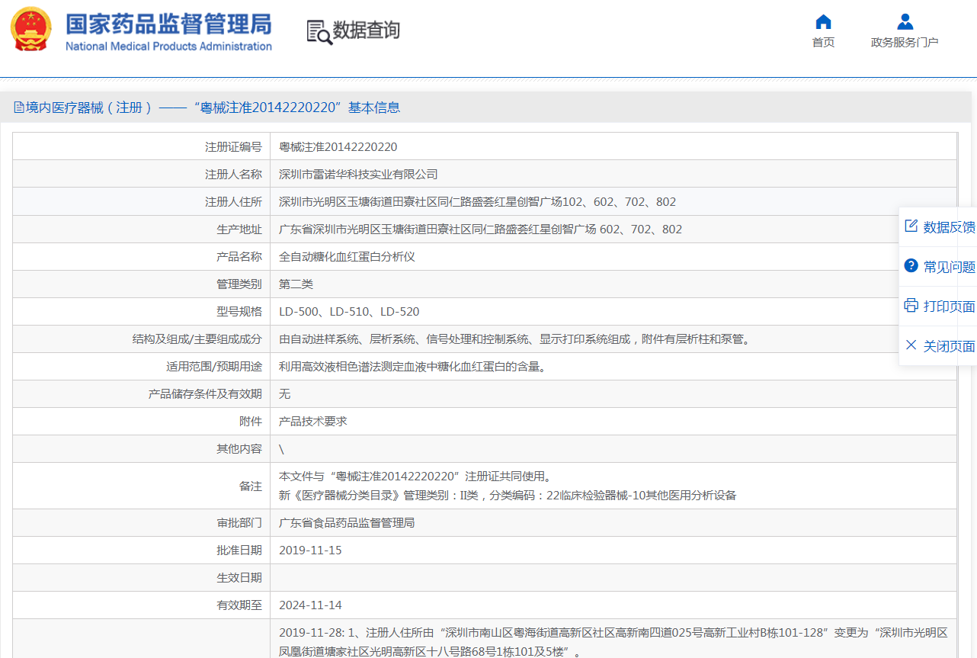Click the 打印页面 printer icon
The height and width of the screenshot is (658, 977).
click(911, 306)
